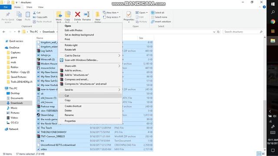278x156 pixels.
Task: Open the Action Center notification icon
Action: 273,150
